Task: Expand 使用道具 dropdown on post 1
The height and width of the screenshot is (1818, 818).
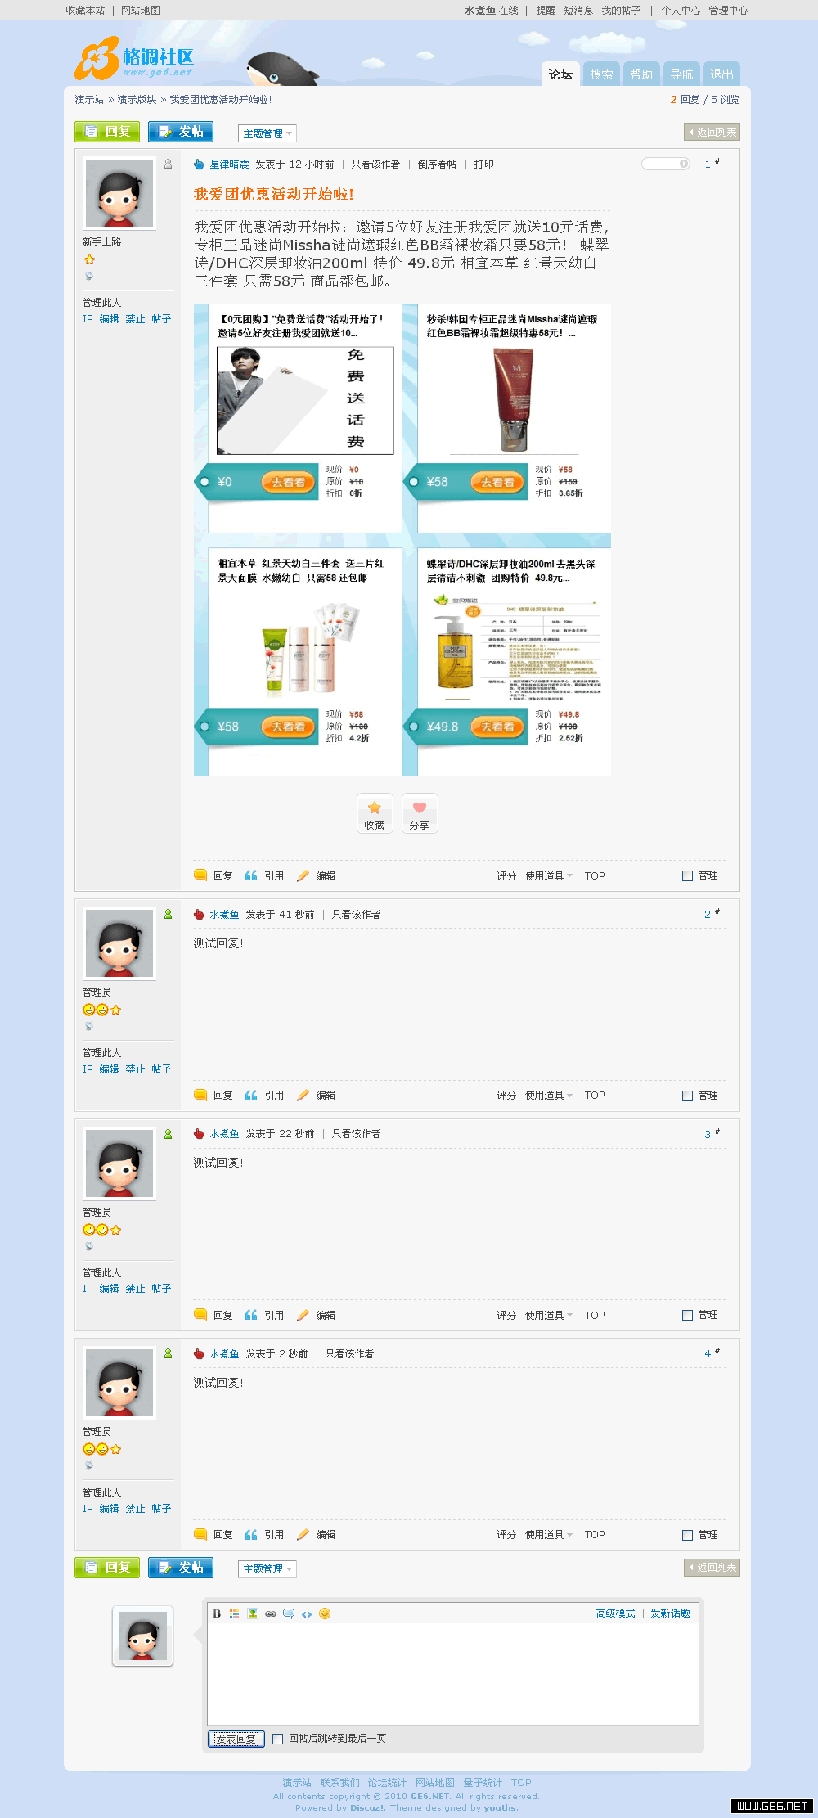Action: (549, 875)
